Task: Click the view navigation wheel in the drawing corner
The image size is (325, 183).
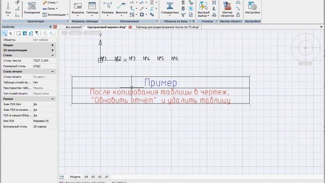Action: pyautogui.click(x=306, y=48)
